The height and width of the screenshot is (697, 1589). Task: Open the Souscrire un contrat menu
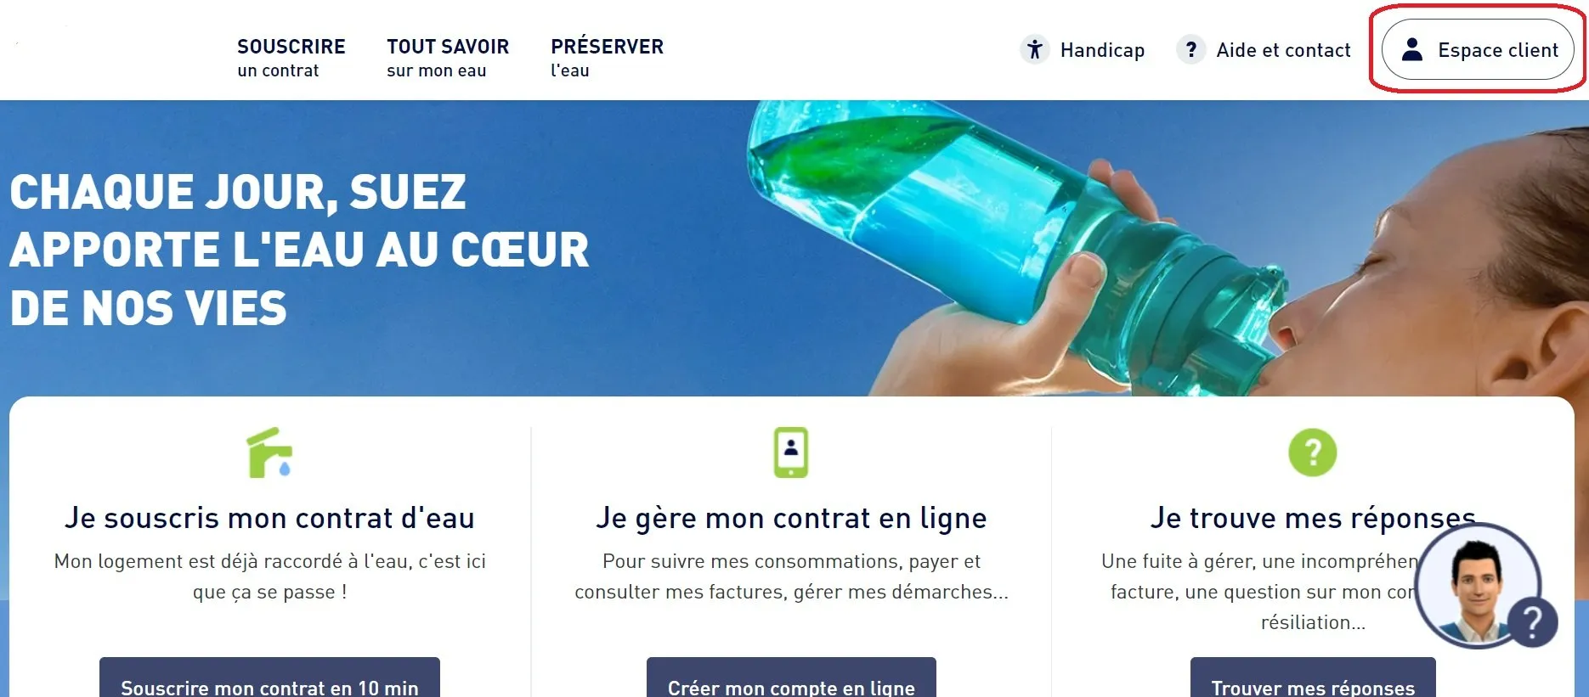point(291,58)
